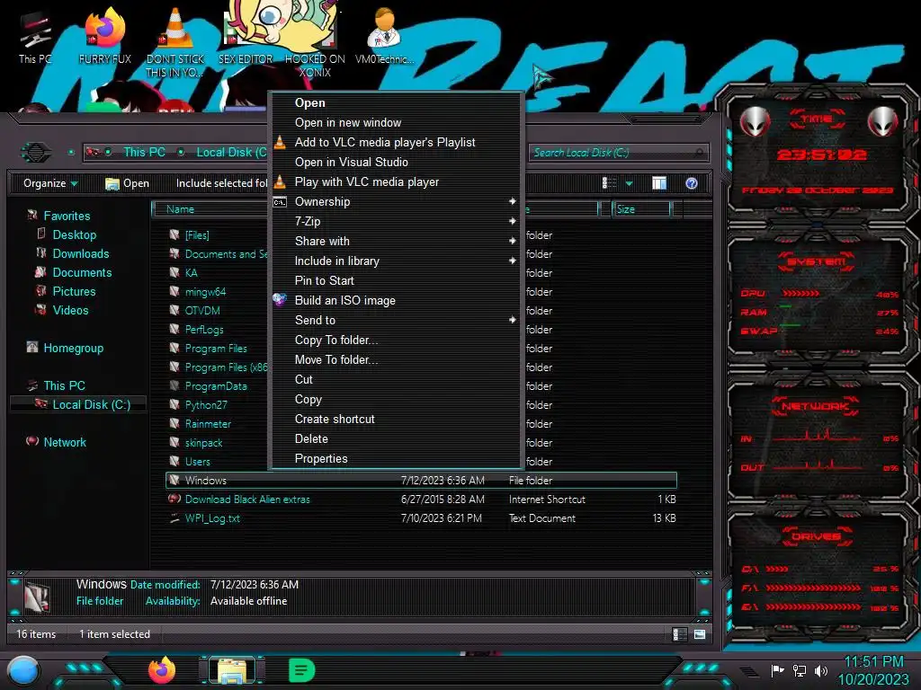Switch to details view icon in status bar
Image resolution: width=921 pixels, height=690 pixels.
point(680,634)
